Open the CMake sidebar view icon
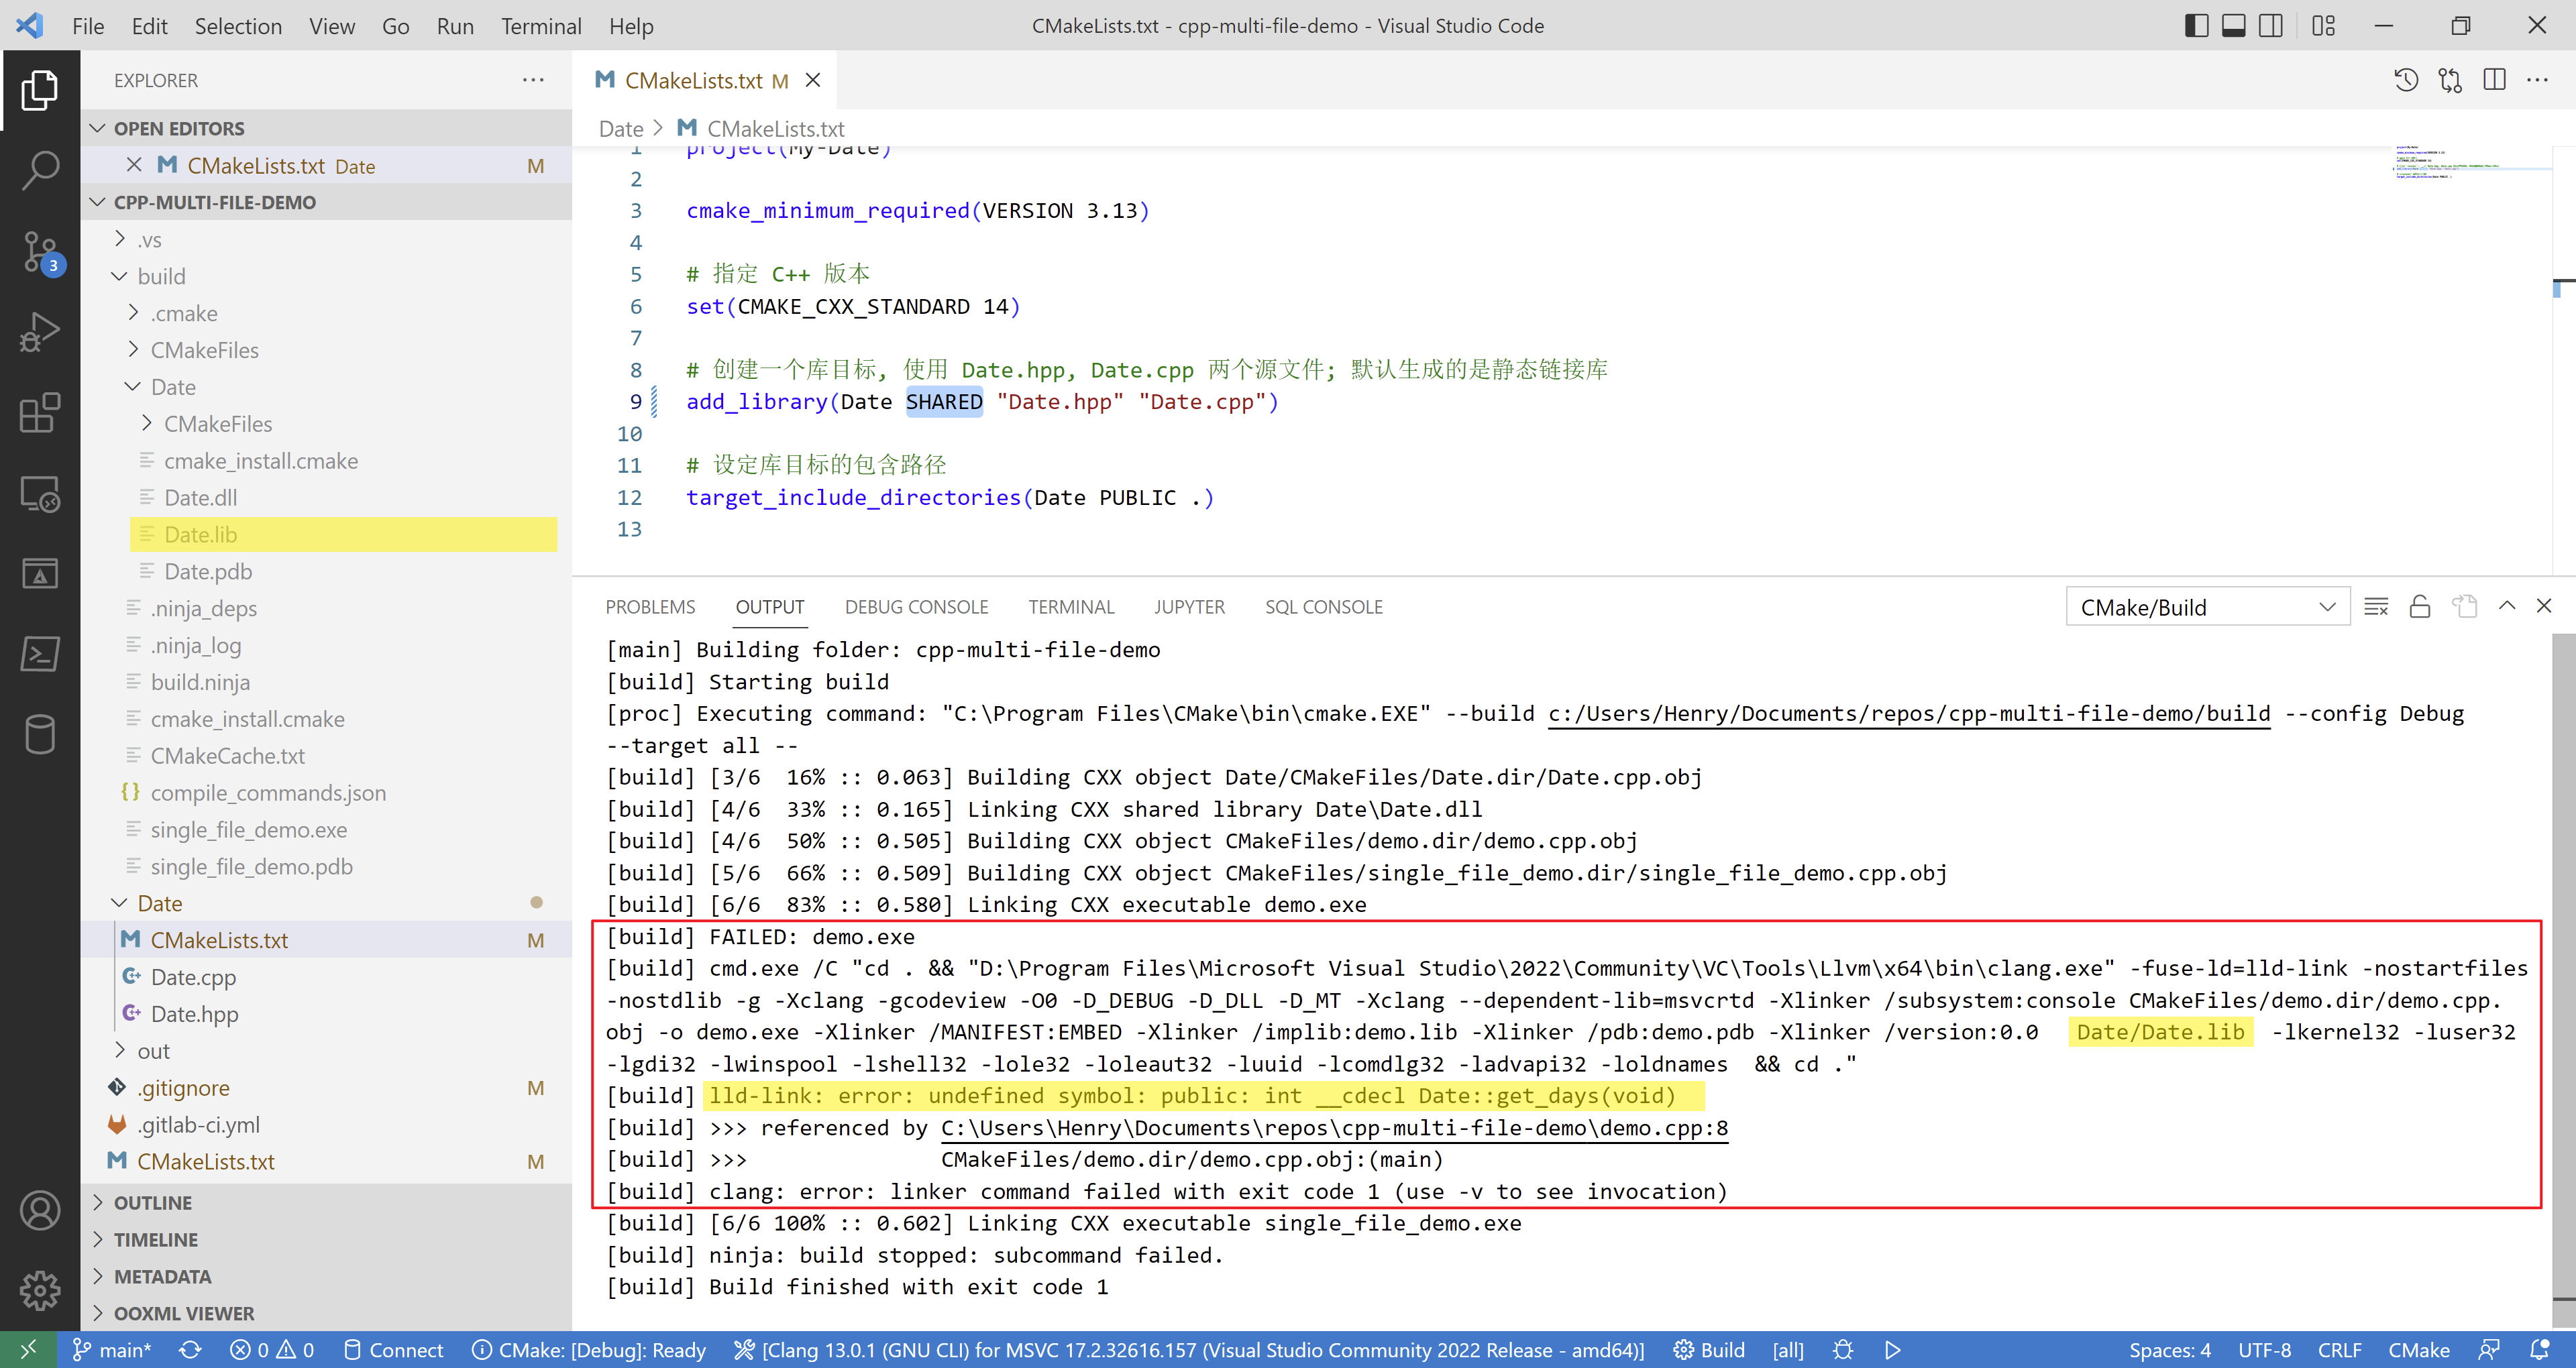 tap(40, 574)
